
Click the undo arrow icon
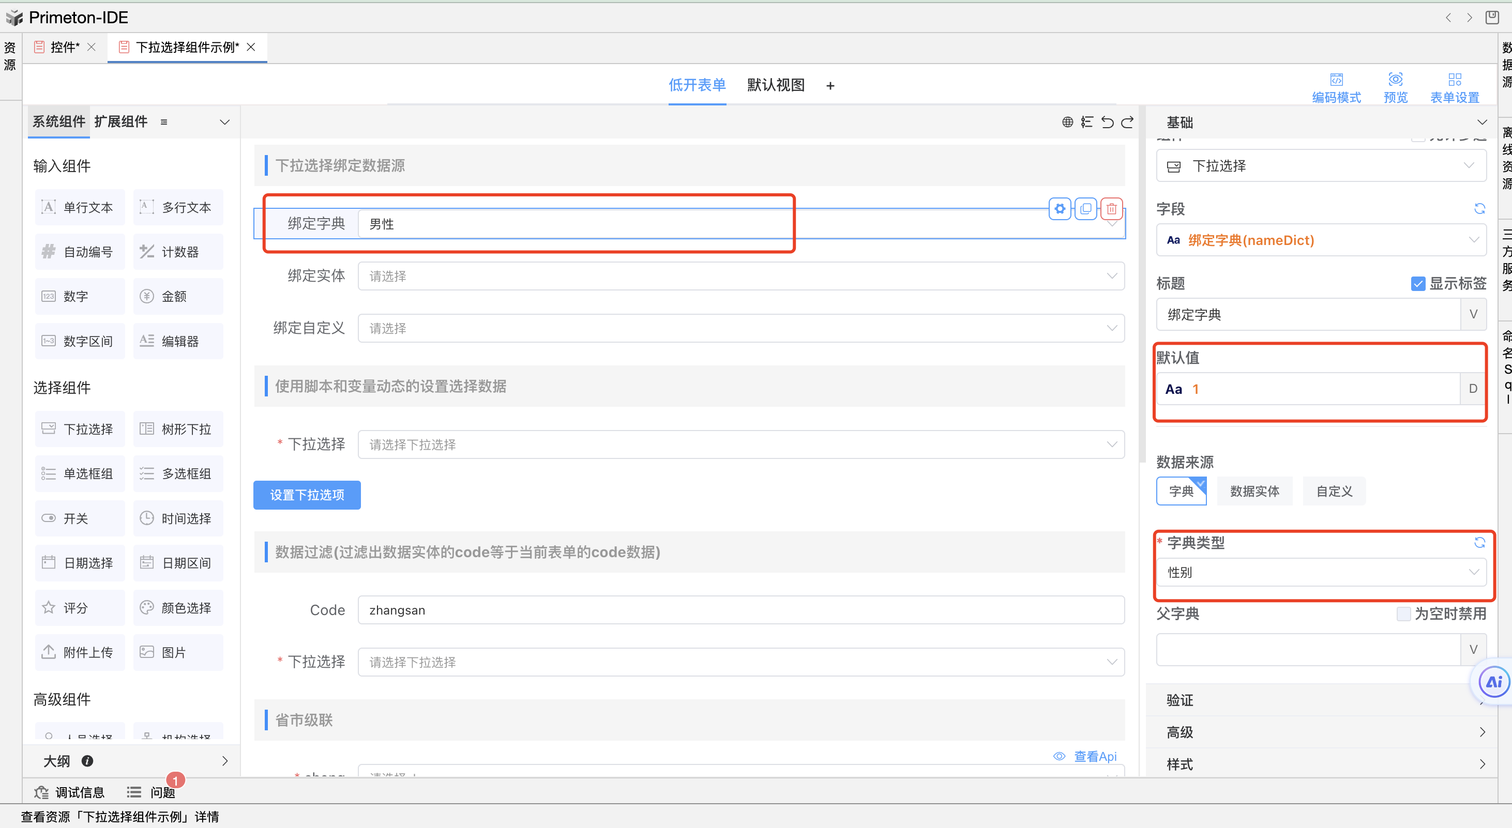pyautogui.click(x=1107, y=122)
